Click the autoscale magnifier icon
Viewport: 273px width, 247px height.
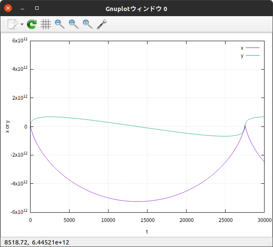point(88,24)
